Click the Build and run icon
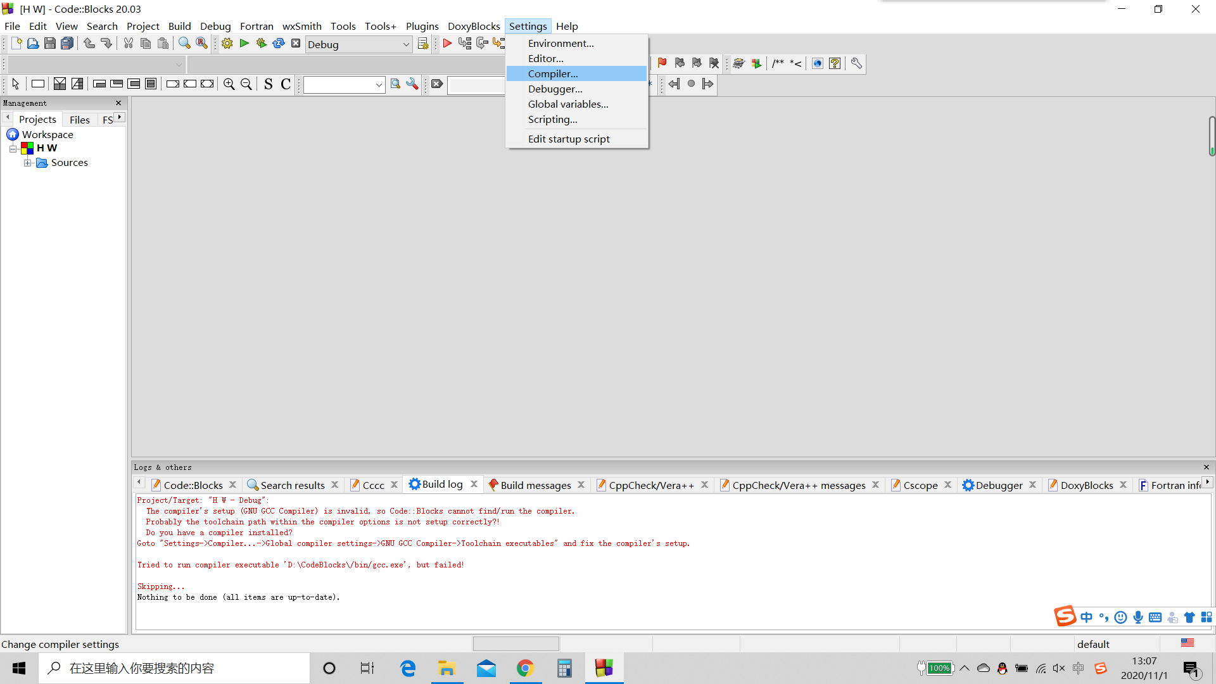This screenshot has height=684, width=1216. click(262, 44)
